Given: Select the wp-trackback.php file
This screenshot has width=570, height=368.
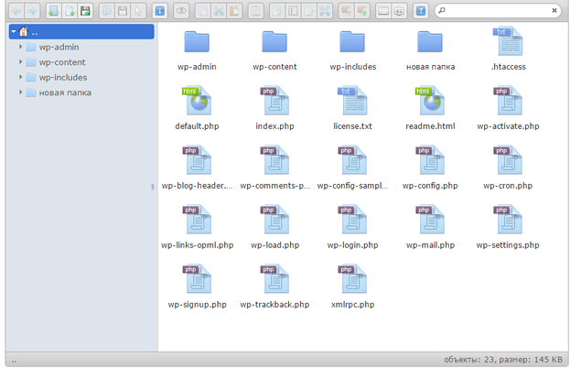Looking at the screenshot, I should click(x=274, y=279).
